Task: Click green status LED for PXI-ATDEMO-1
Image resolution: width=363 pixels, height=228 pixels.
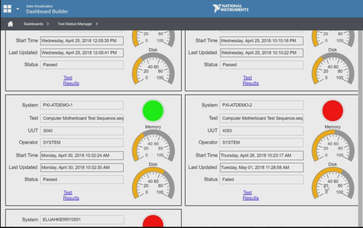Action: (153, 111)
